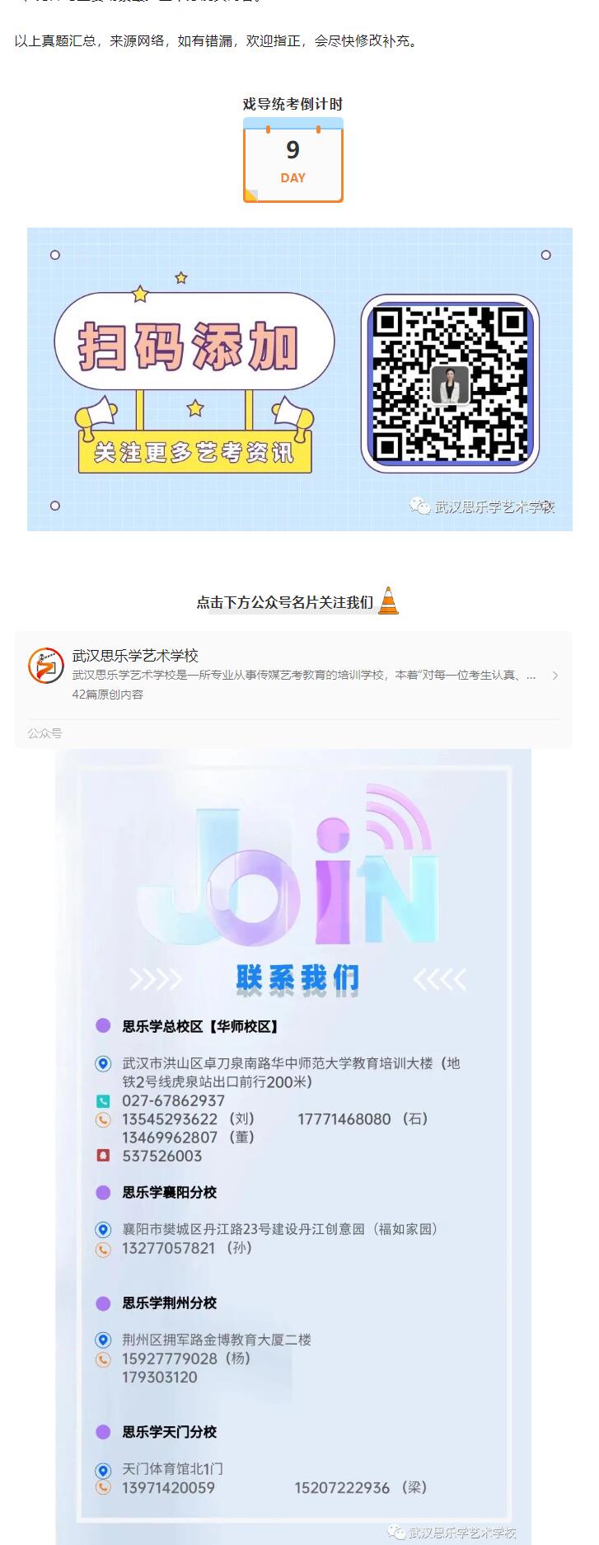Click the purple bullet beside 思乐学荆州分校

pyautogui.click(x=103, y=1303)
